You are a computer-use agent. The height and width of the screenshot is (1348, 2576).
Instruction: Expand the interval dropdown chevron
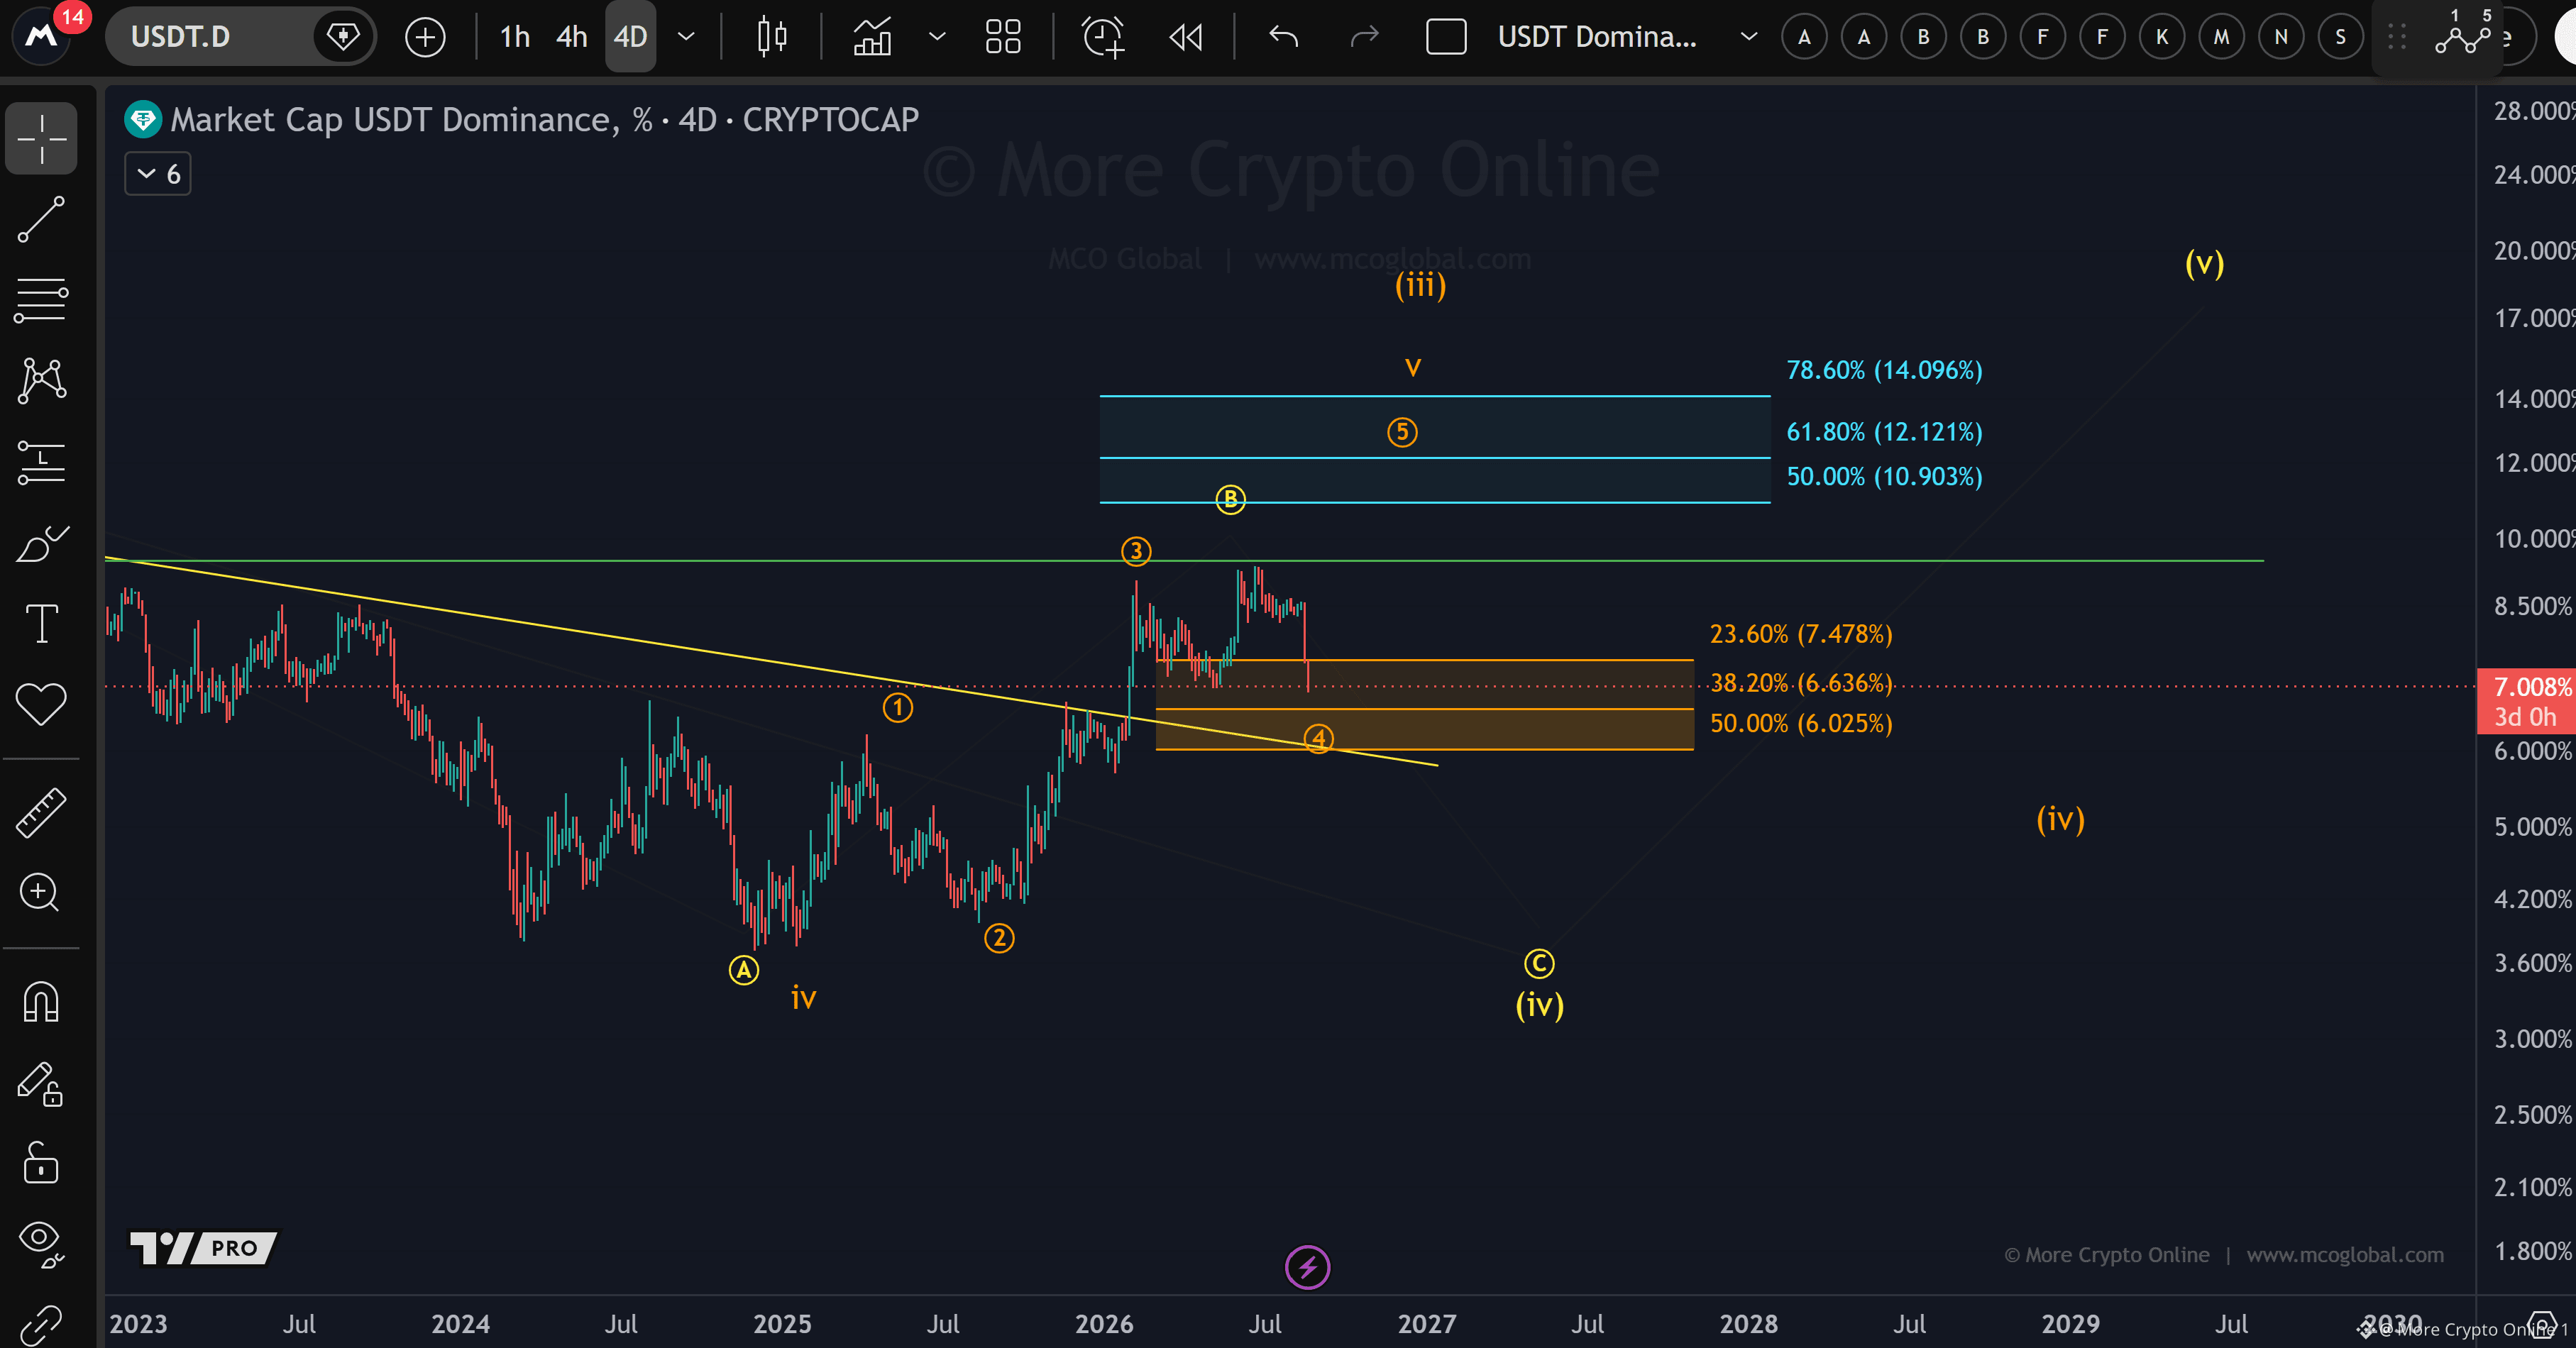point(686,37)
